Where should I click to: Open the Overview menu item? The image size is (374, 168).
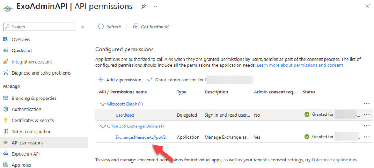click(x=21, y=39)
